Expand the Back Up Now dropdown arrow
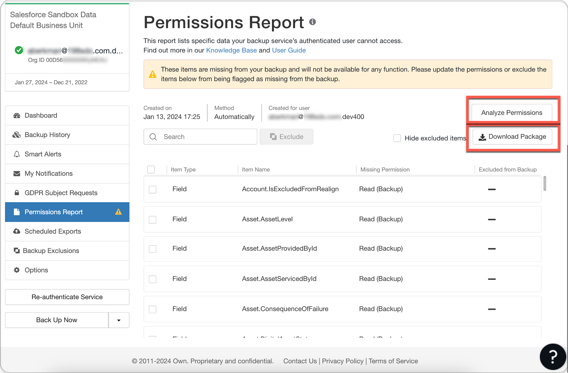Viewport: 568px width, 373px height. [x=119, y=320]
